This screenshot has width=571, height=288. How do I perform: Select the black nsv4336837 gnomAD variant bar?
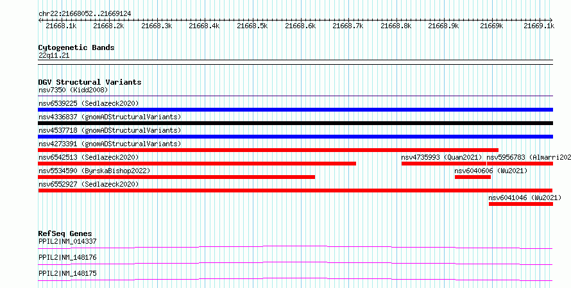click(295, 123)
